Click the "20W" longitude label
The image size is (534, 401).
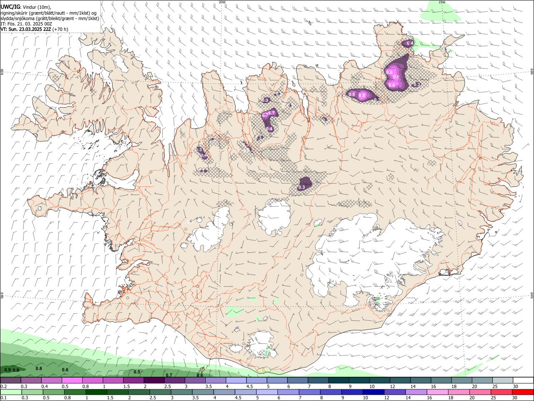[222, 2]
